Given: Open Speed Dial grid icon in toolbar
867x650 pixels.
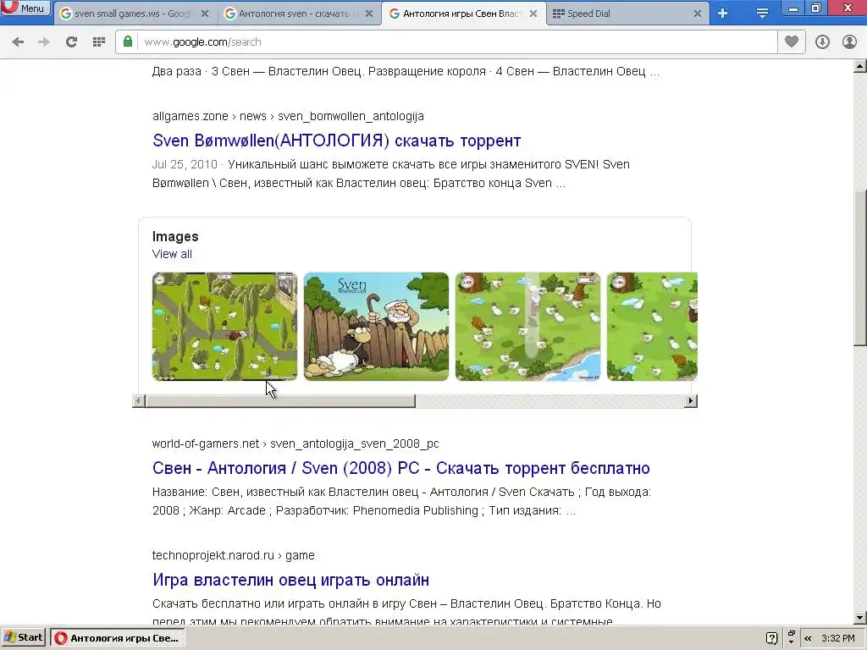Looking at the screenshot, I should 99,42.
